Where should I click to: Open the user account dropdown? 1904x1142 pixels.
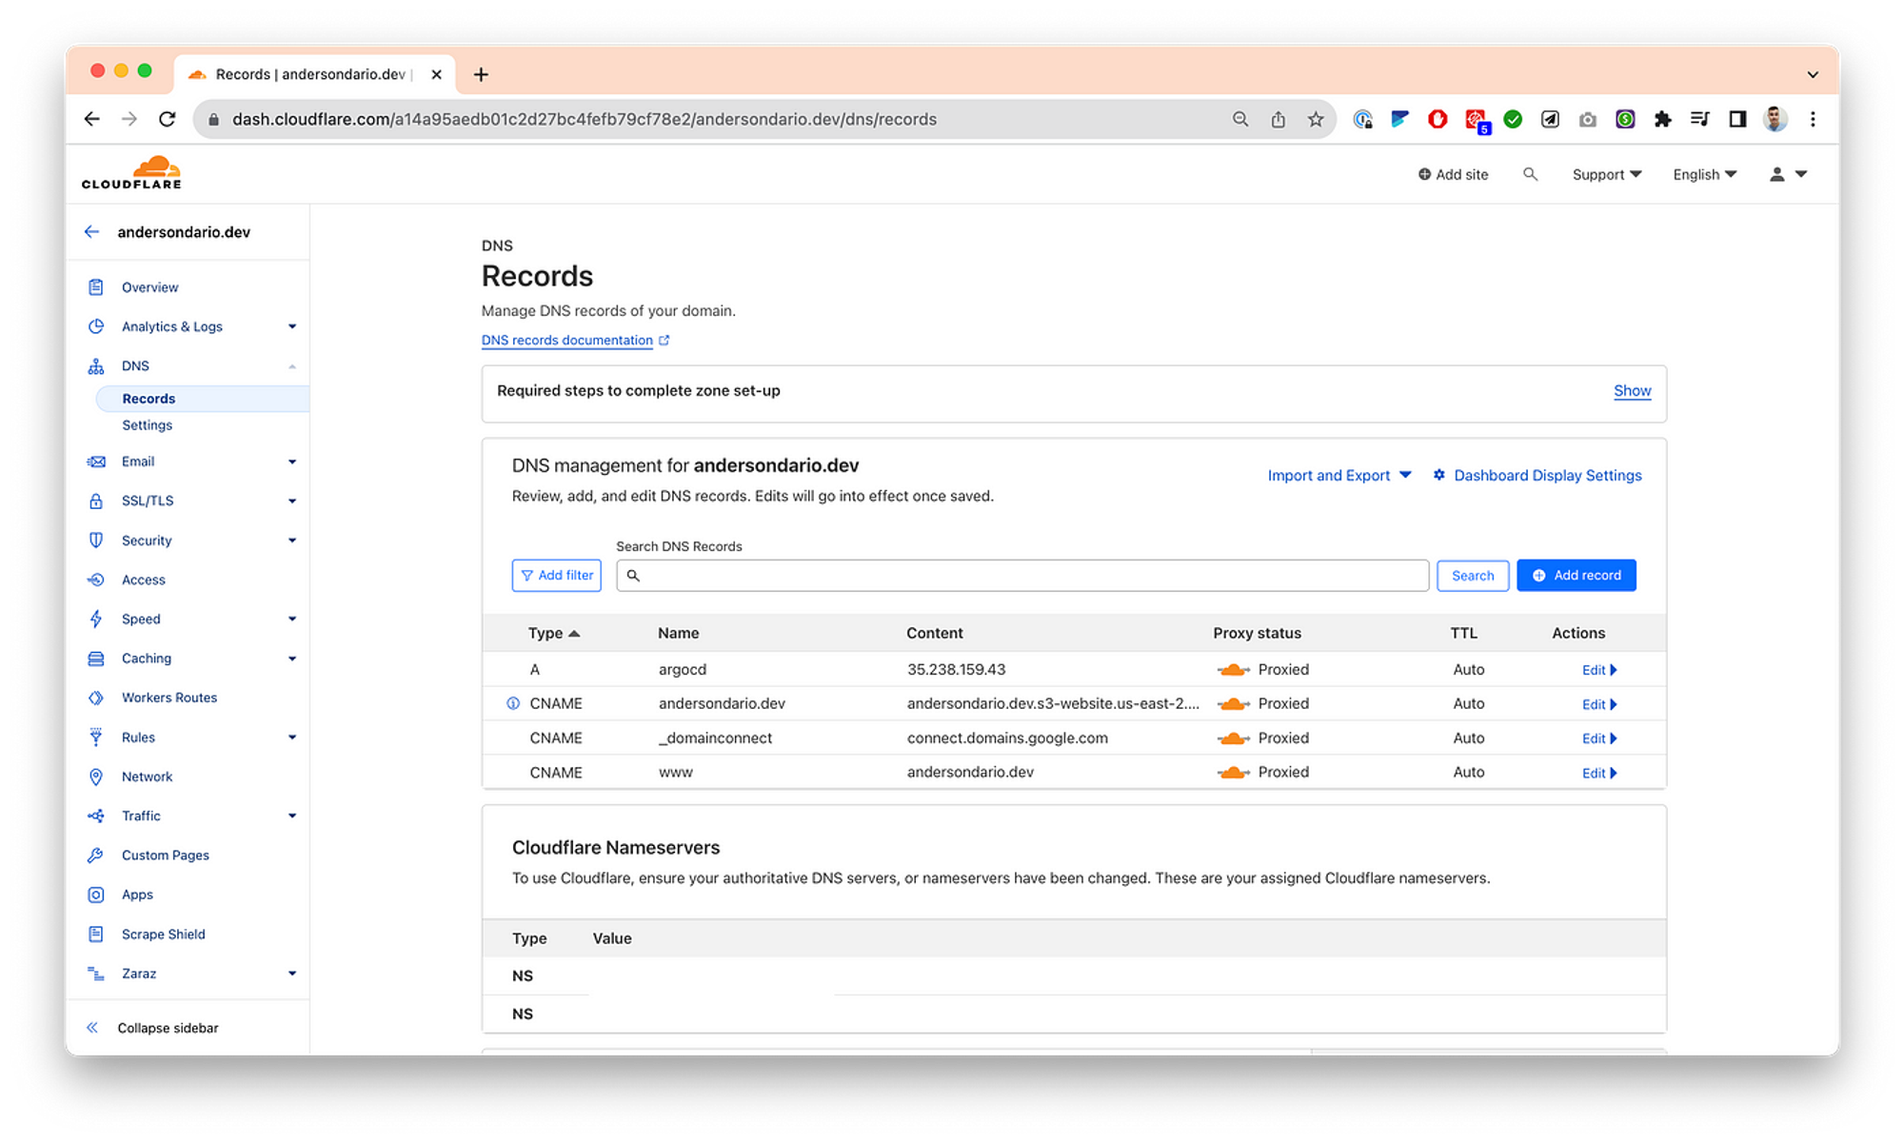point(1788,174)
